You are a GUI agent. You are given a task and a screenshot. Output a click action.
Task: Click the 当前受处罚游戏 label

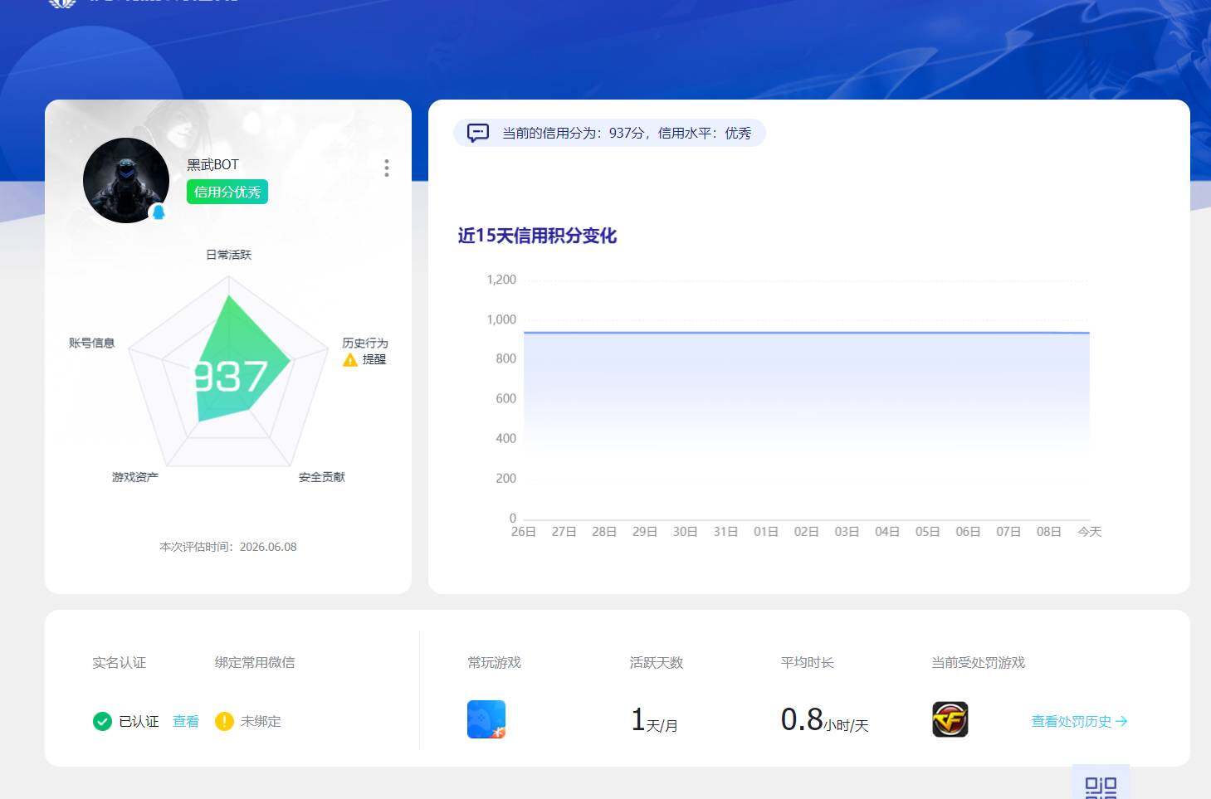(979, 662)
